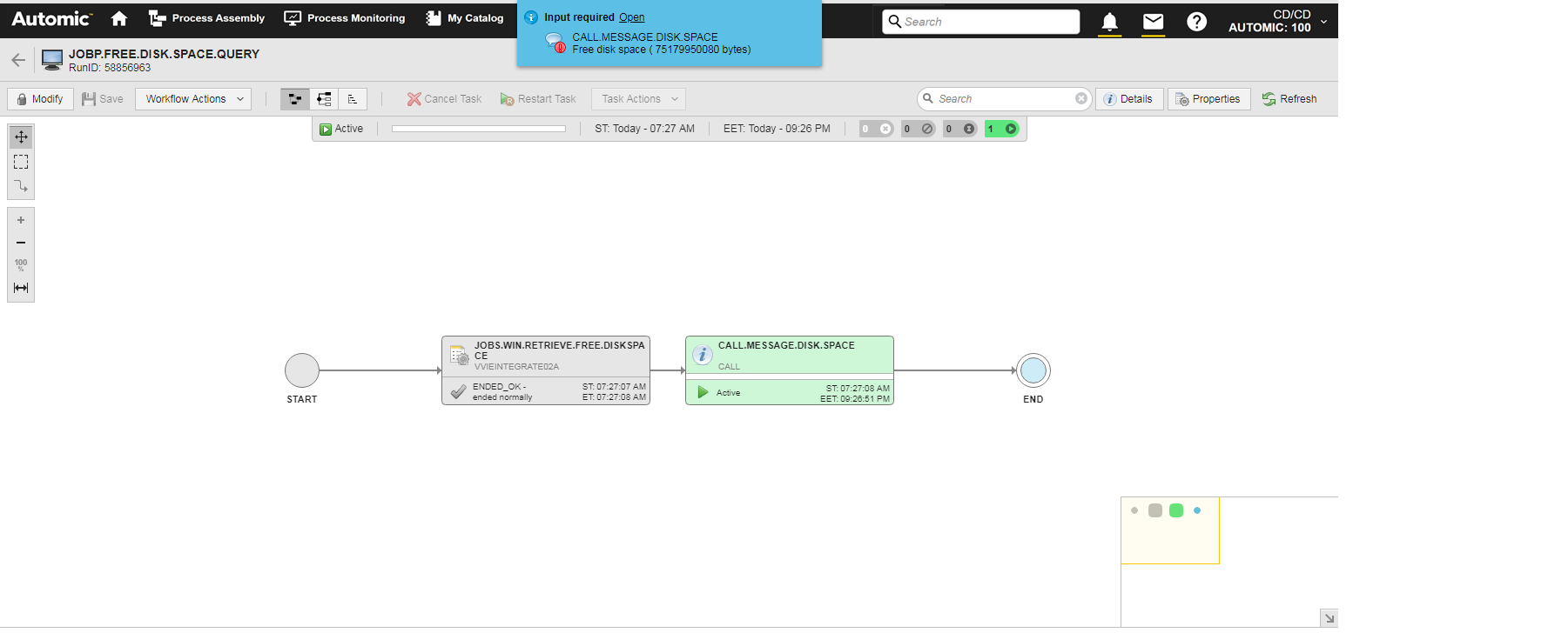Toggle the active tasks filter showing 1
The image size is (1555, 633).
coord(1001,129)
